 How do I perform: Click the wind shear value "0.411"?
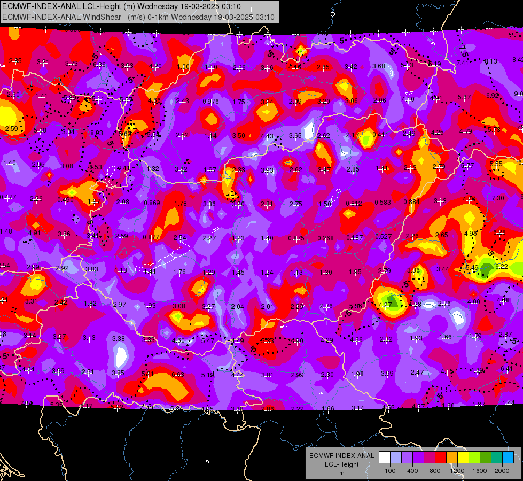(x=380, y=135)
